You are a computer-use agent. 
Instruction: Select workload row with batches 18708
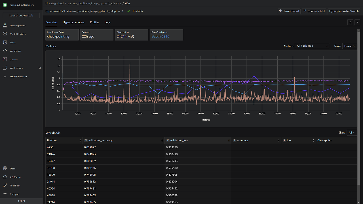click(x=201, y=168)
